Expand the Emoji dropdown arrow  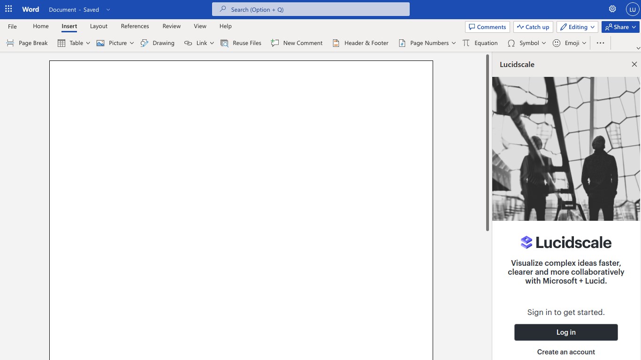pyautogui.click(x=584, y=43)
